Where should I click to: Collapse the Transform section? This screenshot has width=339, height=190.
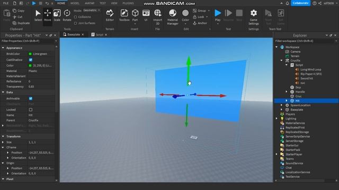point(3,136)
